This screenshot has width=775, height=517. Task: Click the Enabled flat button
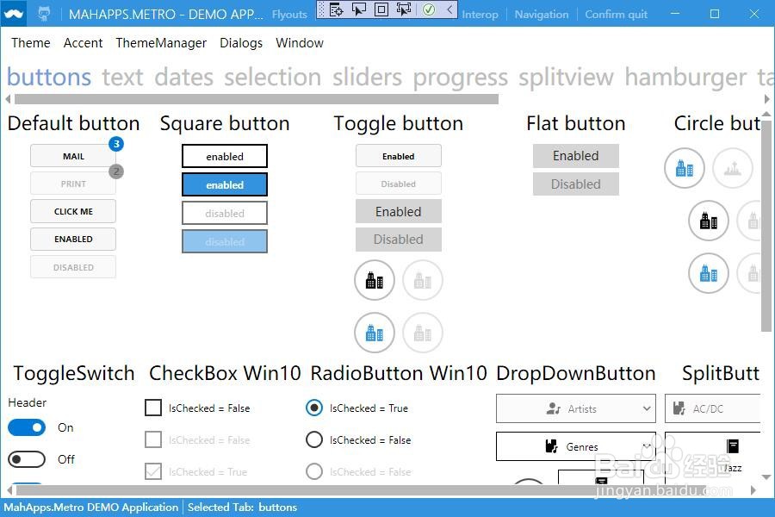[576, 156]
